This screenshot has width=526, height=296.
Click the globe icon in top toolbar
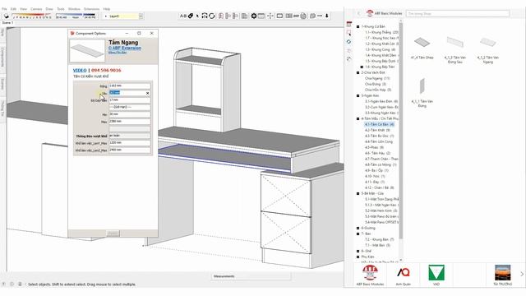[x=303, y=16]
